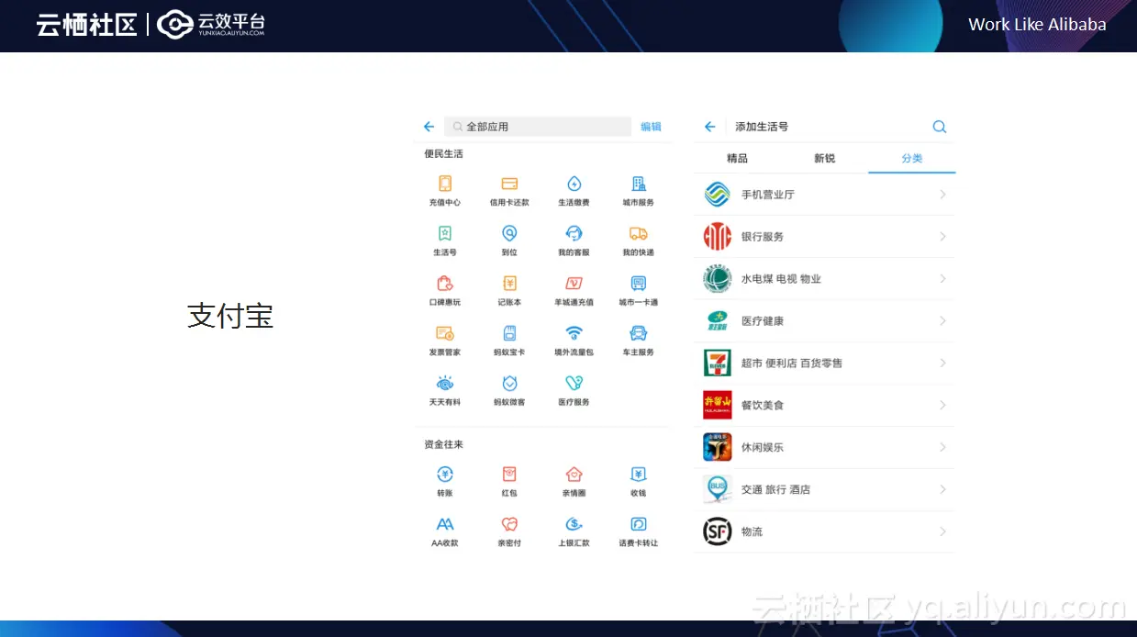Select the 分类 tab
Screen dimensions: 1137x637
coord(912,158)
